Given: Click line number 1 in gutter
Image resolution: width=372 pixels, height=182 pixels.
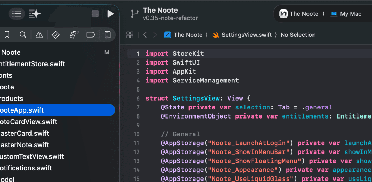Looking at the screenshot, I should 138,54.
